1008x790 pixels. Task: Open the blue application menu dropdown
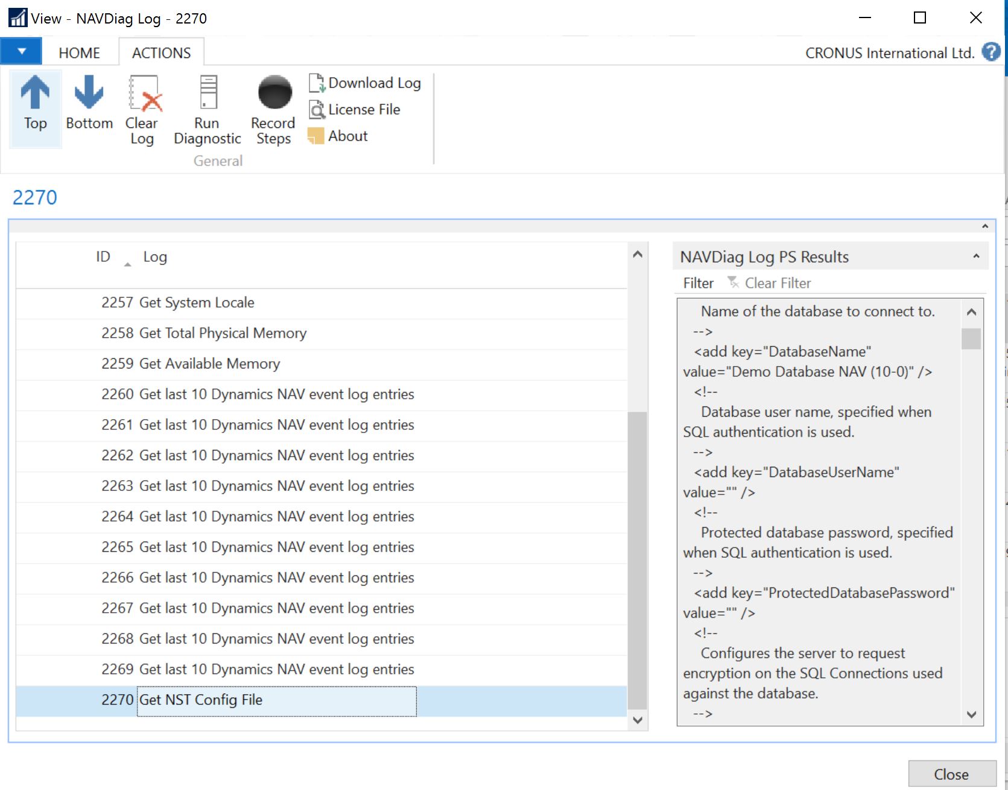pos(21,52)
